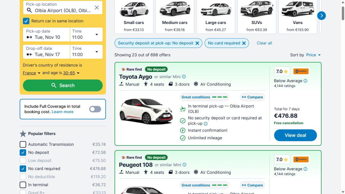Remove the 'No card required' filter chip

click(x=244, y=43)
